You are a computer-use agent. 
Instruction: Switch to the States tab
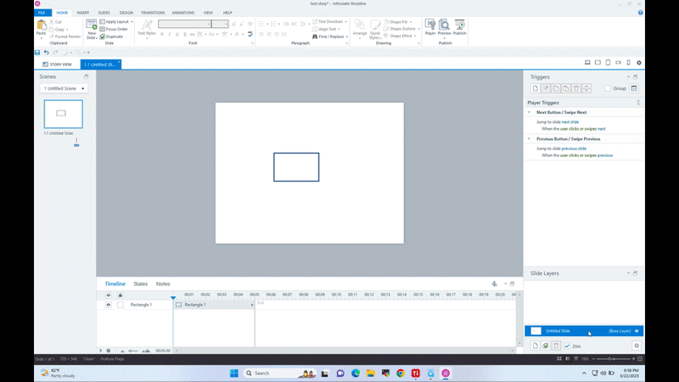140,284
